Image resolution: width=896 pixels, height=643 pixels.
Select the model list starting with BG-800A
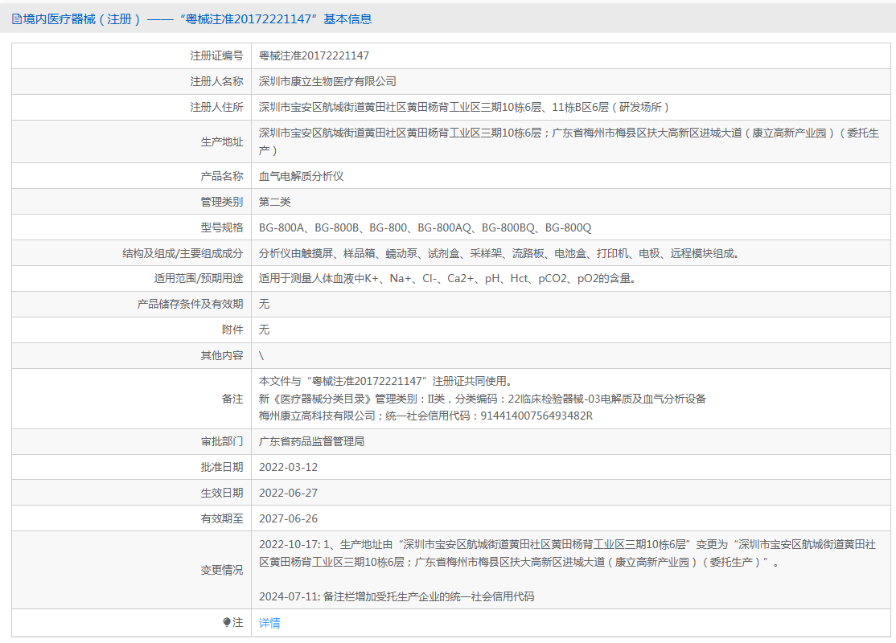425,227
